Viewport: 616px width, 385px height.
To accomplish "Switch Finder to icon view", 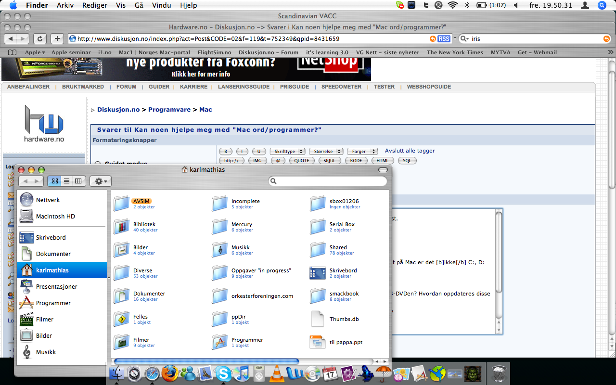I will pos(54,181).
